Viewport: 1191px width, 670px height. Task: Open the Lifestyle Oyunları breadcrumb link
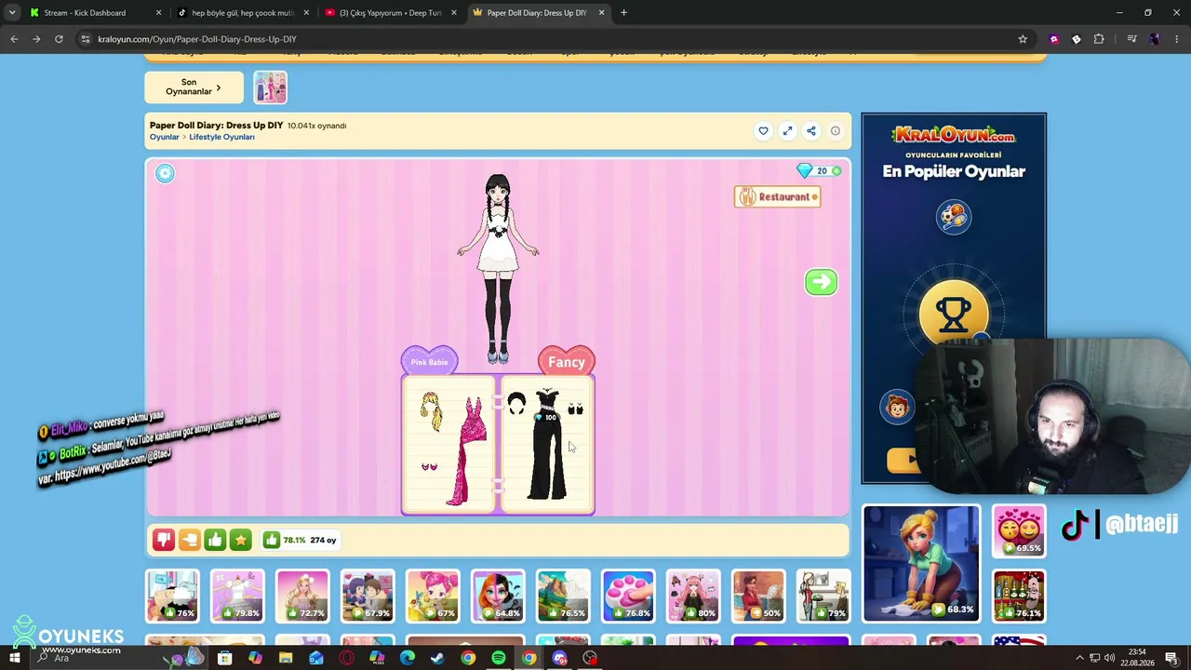pos(221,138)
